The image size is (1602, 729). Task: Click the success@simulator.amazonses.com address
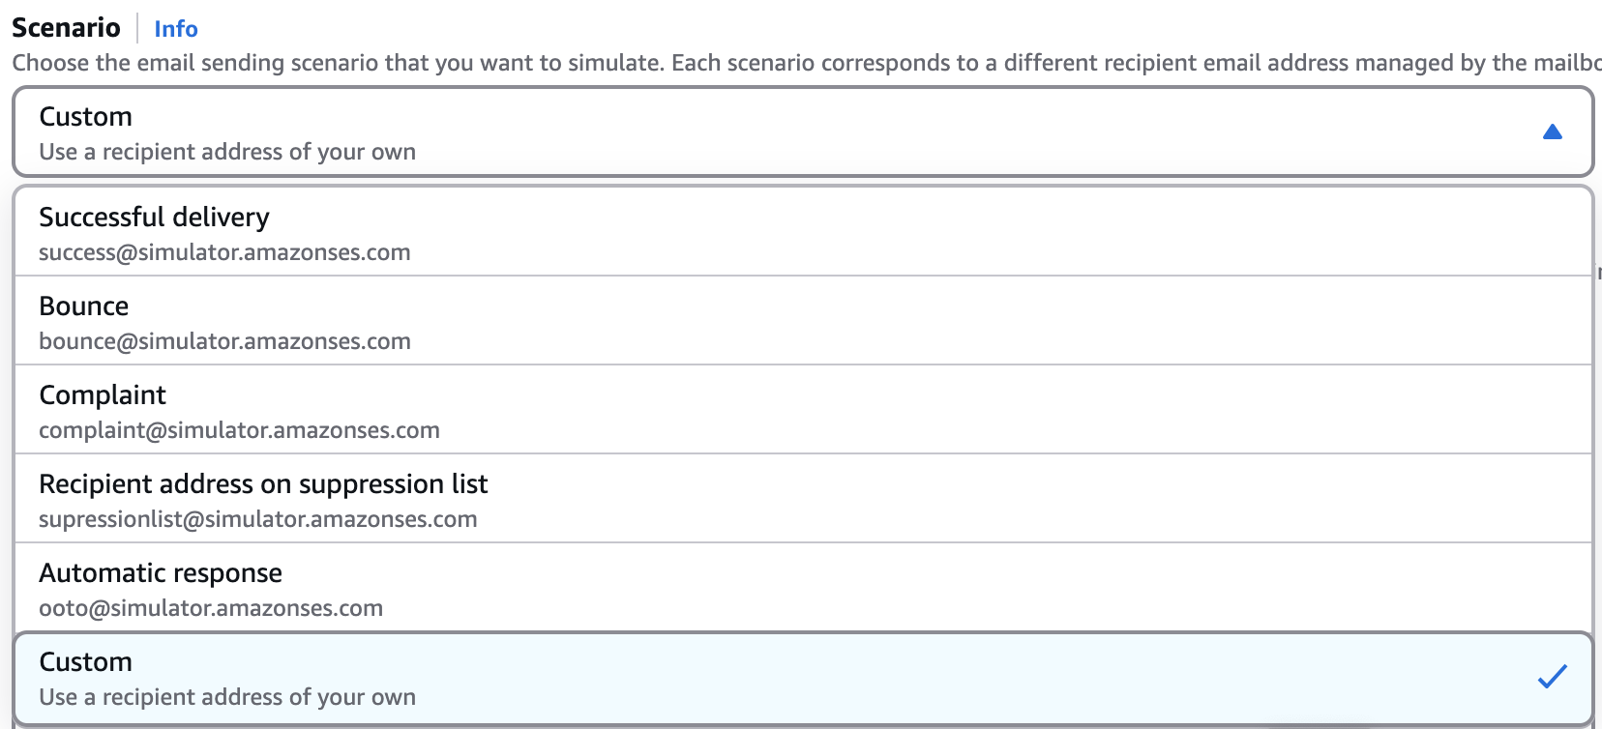224,252
